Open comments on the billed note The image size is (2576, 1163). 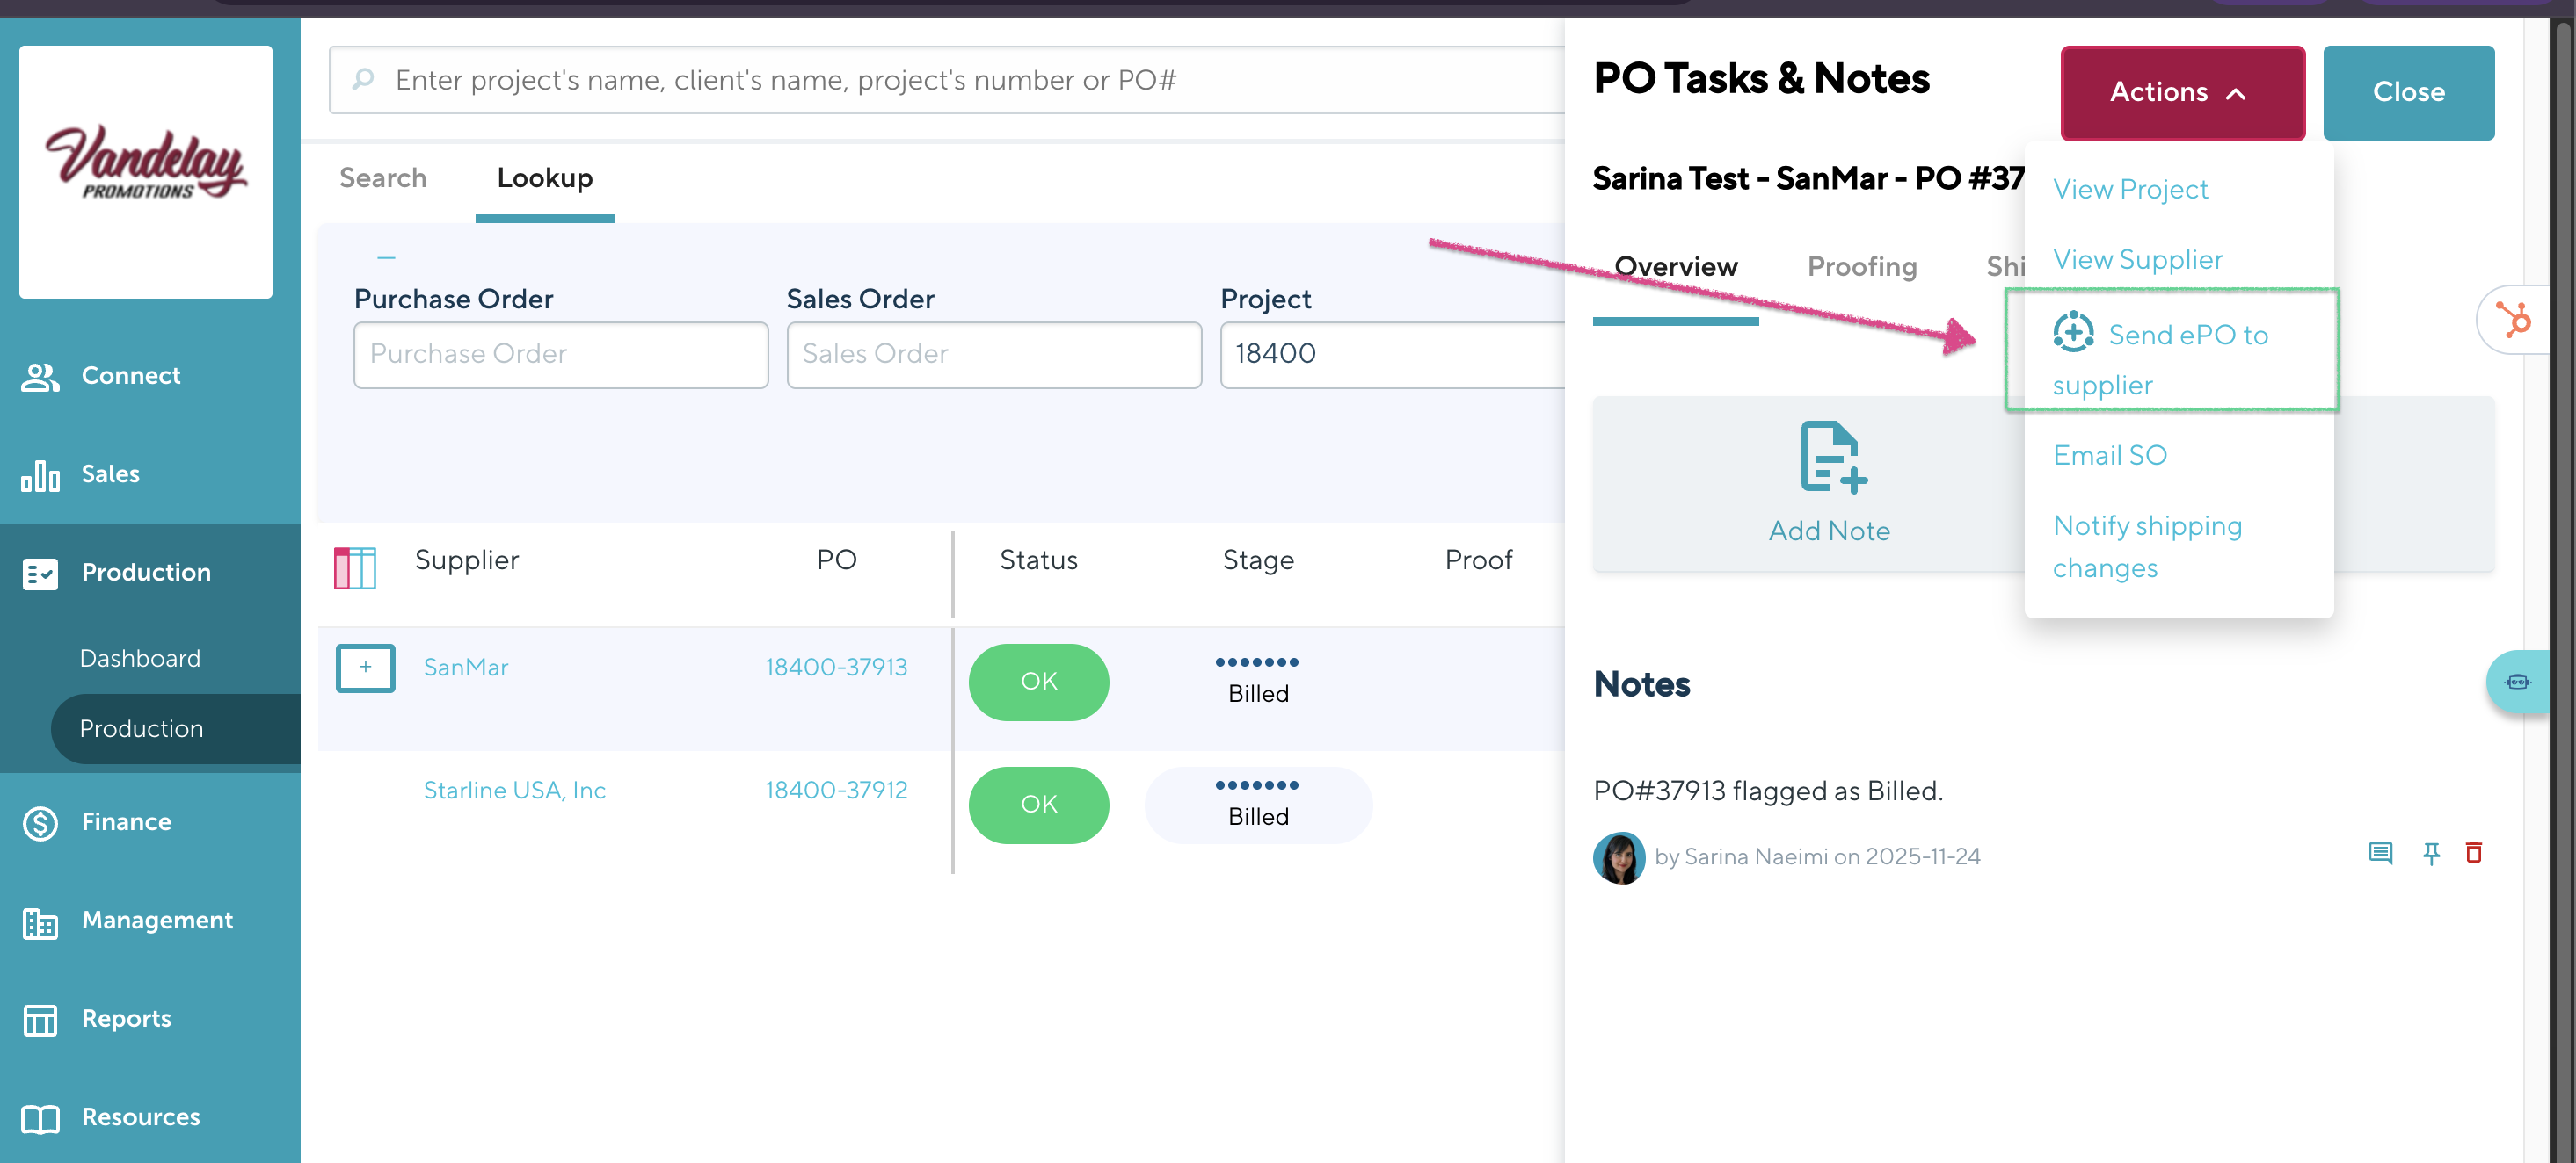(x=2380, y=852)
